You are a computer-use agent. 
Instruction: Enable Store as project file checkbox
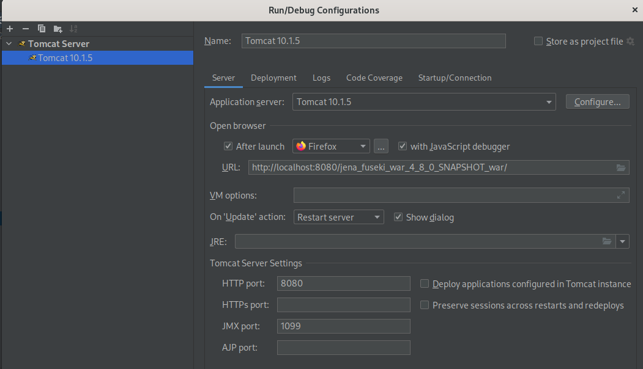[x=538, y=42]
